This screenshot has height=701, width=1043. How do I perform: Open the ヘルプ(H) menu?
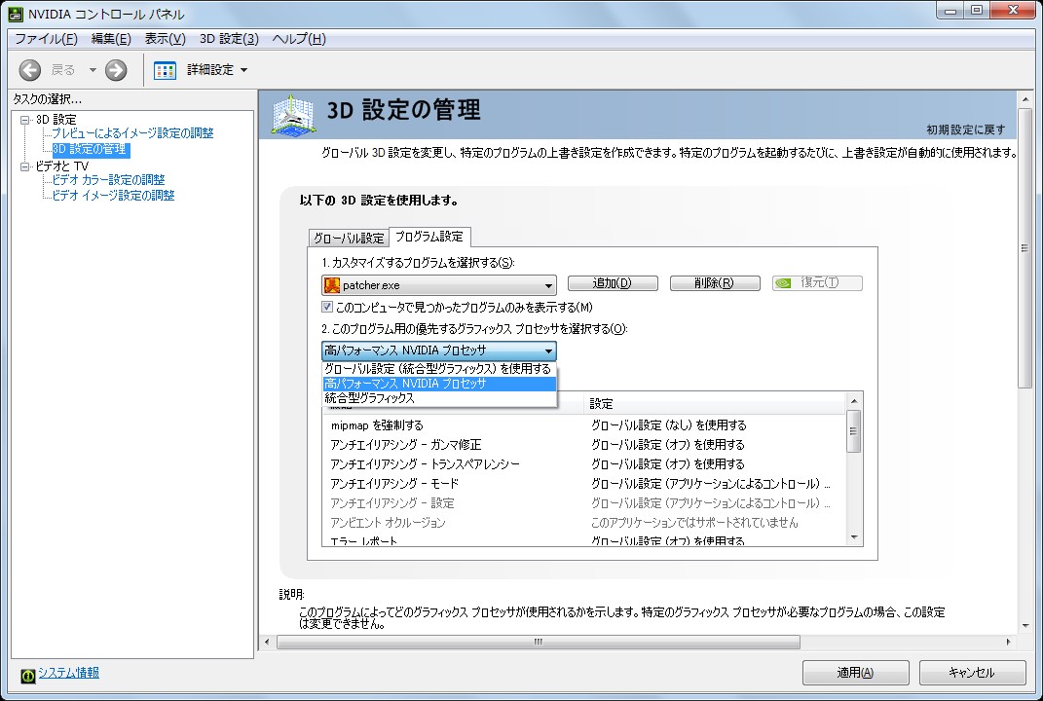point(299,39)
